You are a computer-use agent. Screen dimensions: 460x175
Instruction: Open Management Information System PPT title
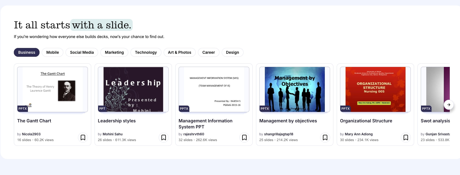pyautogui.click(x=205, y=124)
